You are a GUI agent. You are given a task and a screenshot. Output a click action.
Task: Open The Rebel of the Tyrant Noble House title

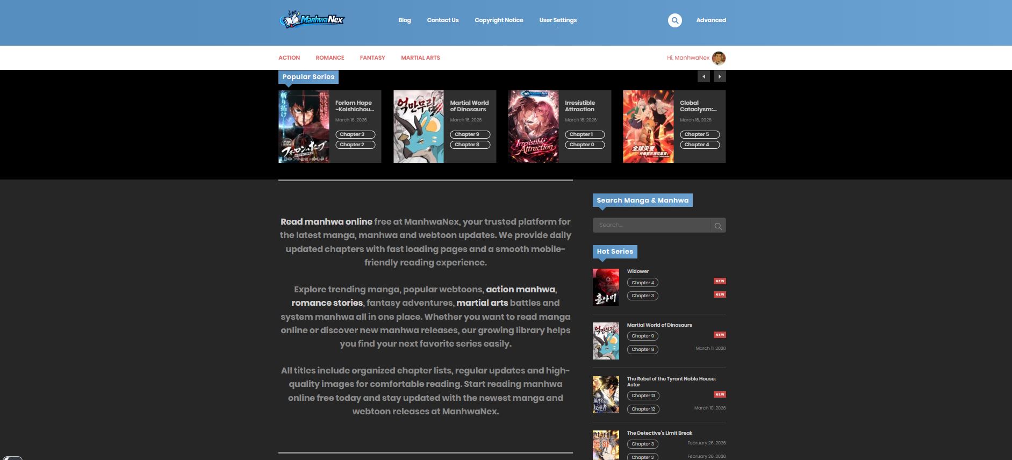point(671,382)
